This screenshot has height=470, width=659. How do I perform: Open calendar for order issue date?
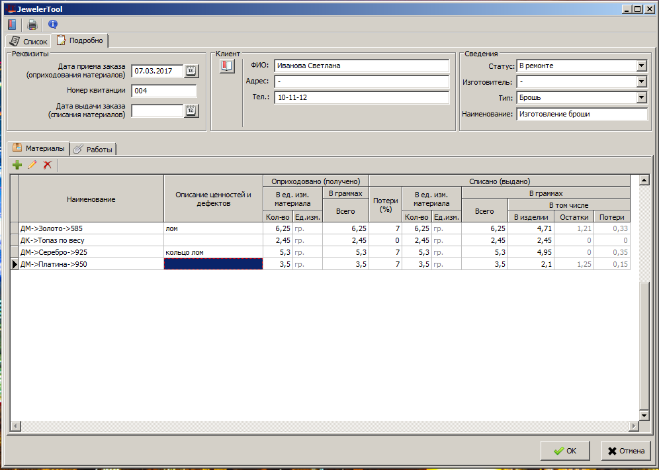tap(191, 111)
